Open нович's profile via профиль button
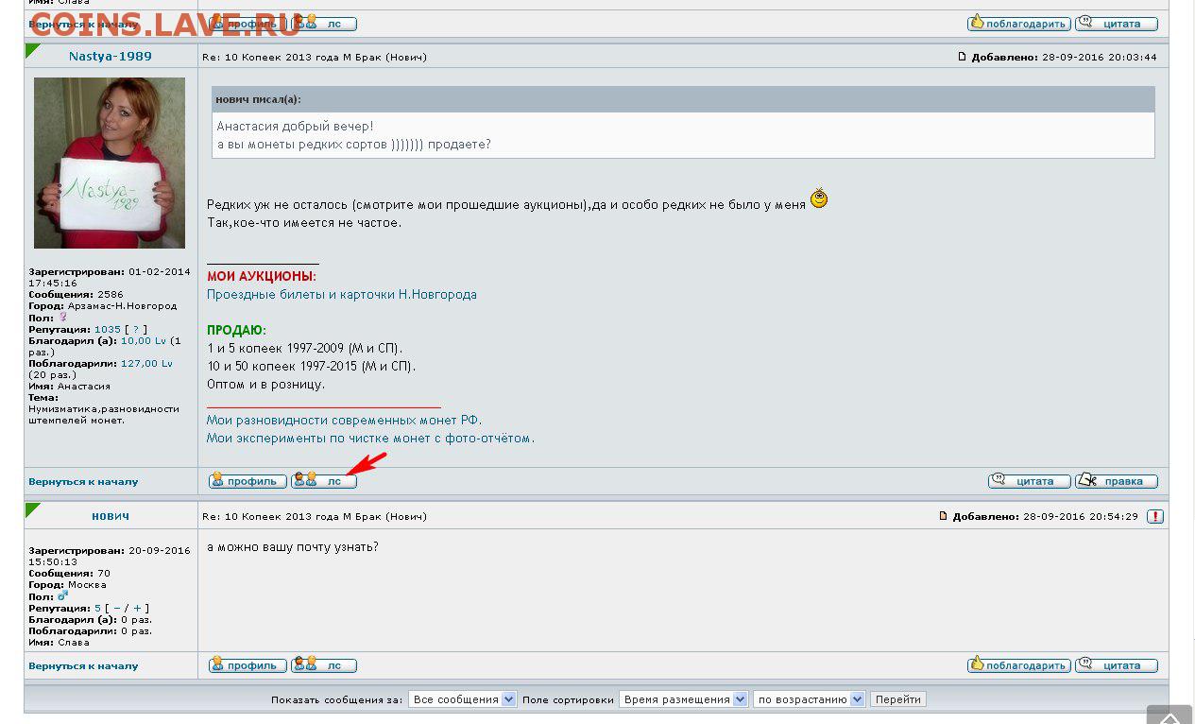Screen dimensions: 1195x724 [248, 665]
